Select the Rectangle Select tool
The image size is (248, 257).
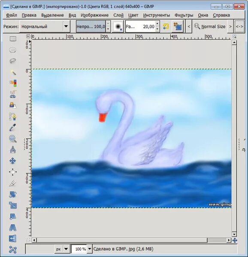13,39
